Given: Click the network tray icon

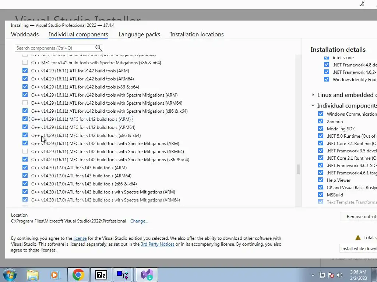Looking at the screenshot, I should (322, 275).
